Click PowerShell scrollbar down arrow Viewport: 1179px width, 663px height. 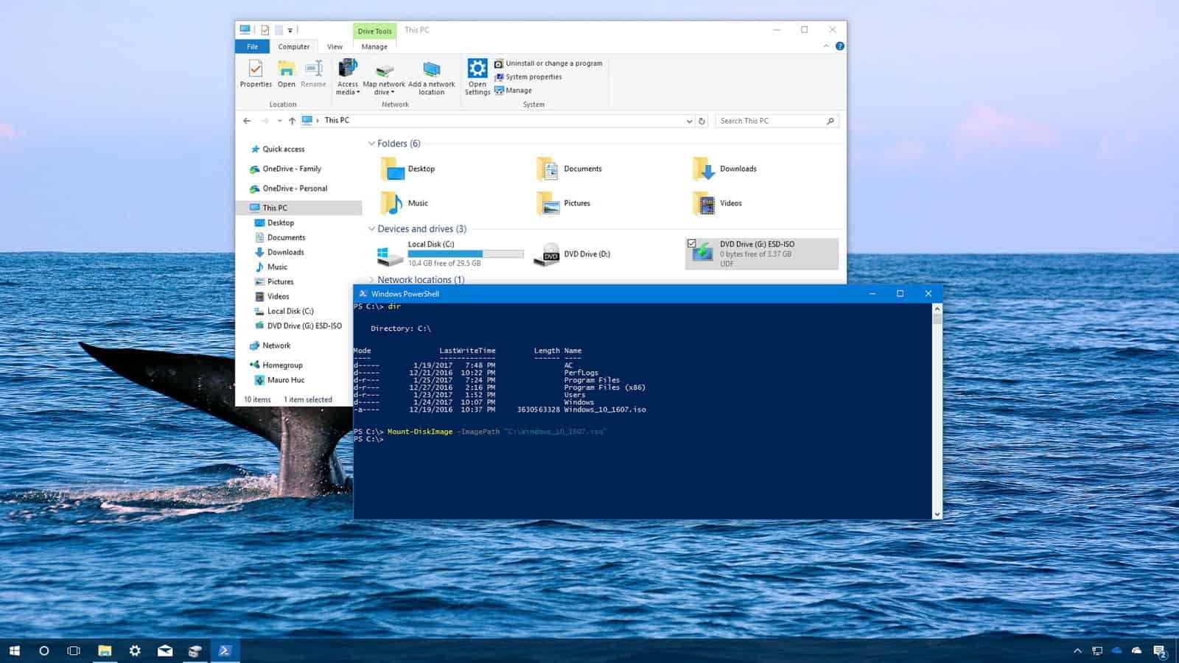pos(937,514)
